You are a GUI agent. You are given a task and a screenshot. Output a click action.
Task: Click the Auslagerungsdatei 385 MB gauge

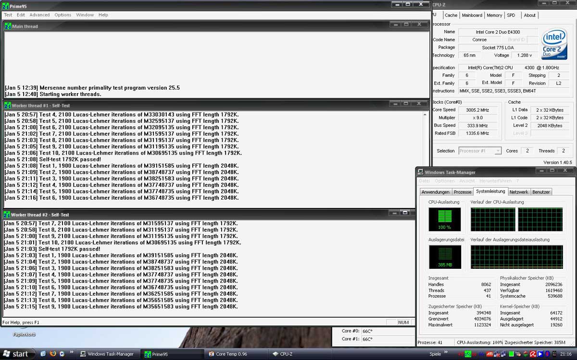tap(445, 257)
